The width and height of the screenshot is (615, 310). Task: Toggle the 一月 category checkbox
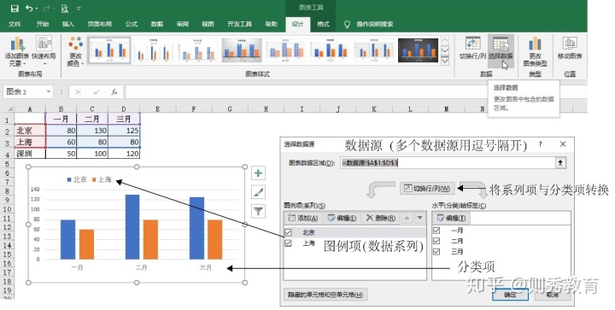436,231
